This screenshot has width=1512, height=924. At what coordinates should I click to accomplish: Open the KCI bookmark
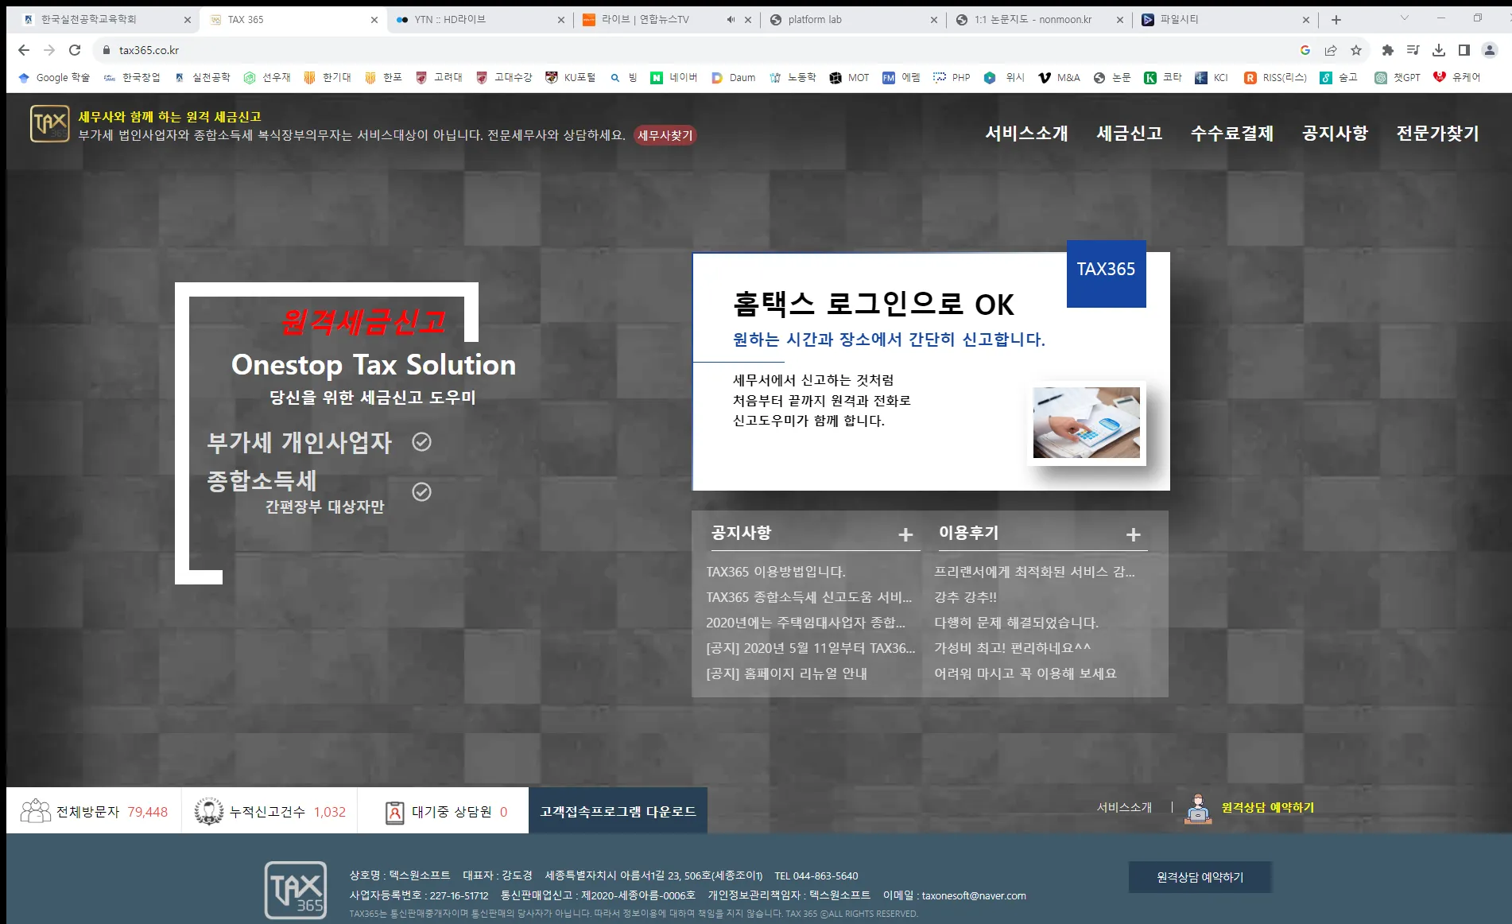[1212, 77]
